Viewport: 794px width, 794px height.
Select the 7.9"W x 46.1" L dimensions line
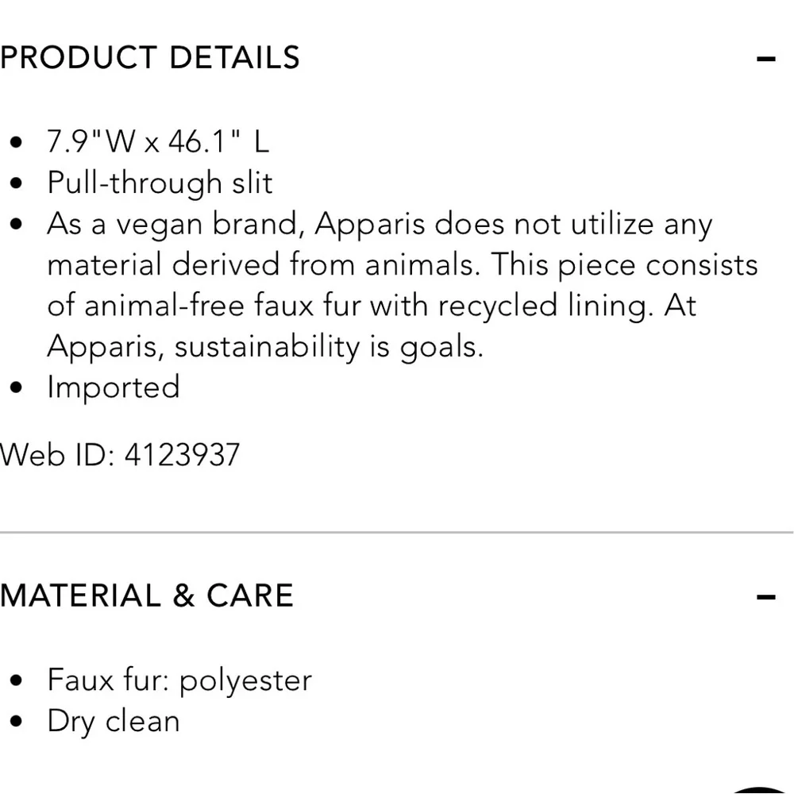[x=158, y=141]
